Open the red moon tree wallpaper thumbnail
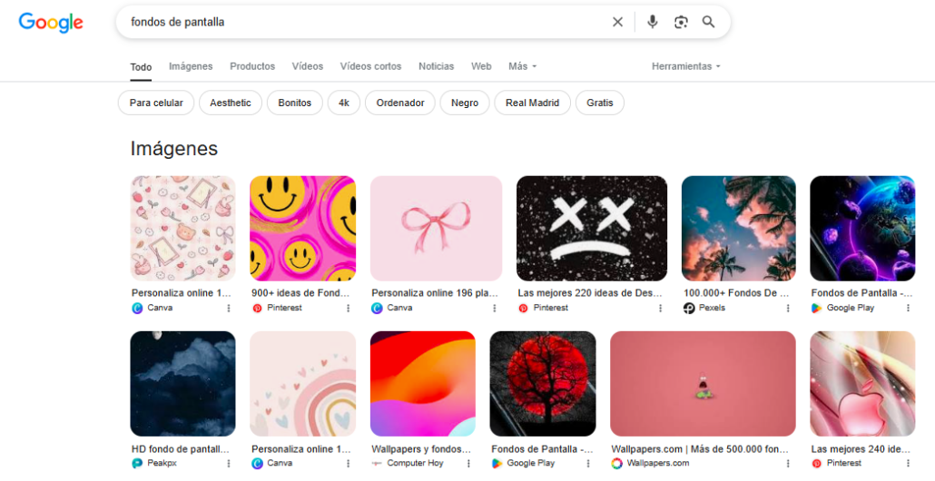Image resolution: width=935 pixels, height=481 pixels. pos(543,383)
